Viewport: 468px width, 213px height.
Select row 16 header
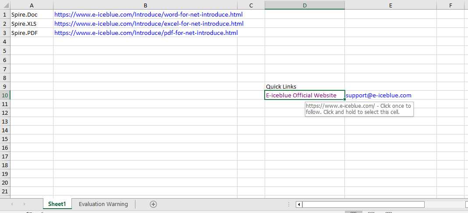(5, 148)
